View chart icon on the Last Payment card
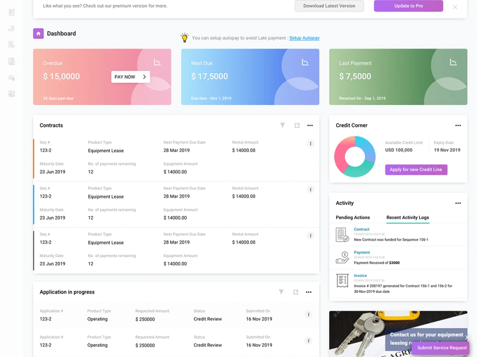The height and width of the screenshot is (357, 477). point(453,62)
